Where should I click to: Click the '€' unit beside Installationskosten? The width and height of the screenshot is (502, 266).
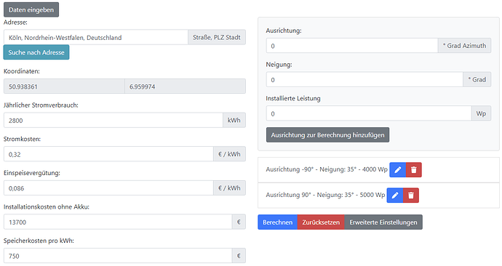pos(239,222)
